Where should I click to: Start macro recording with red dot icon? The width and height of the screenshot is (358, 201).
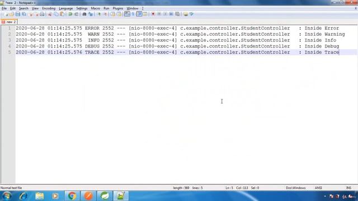pos(153,14)
